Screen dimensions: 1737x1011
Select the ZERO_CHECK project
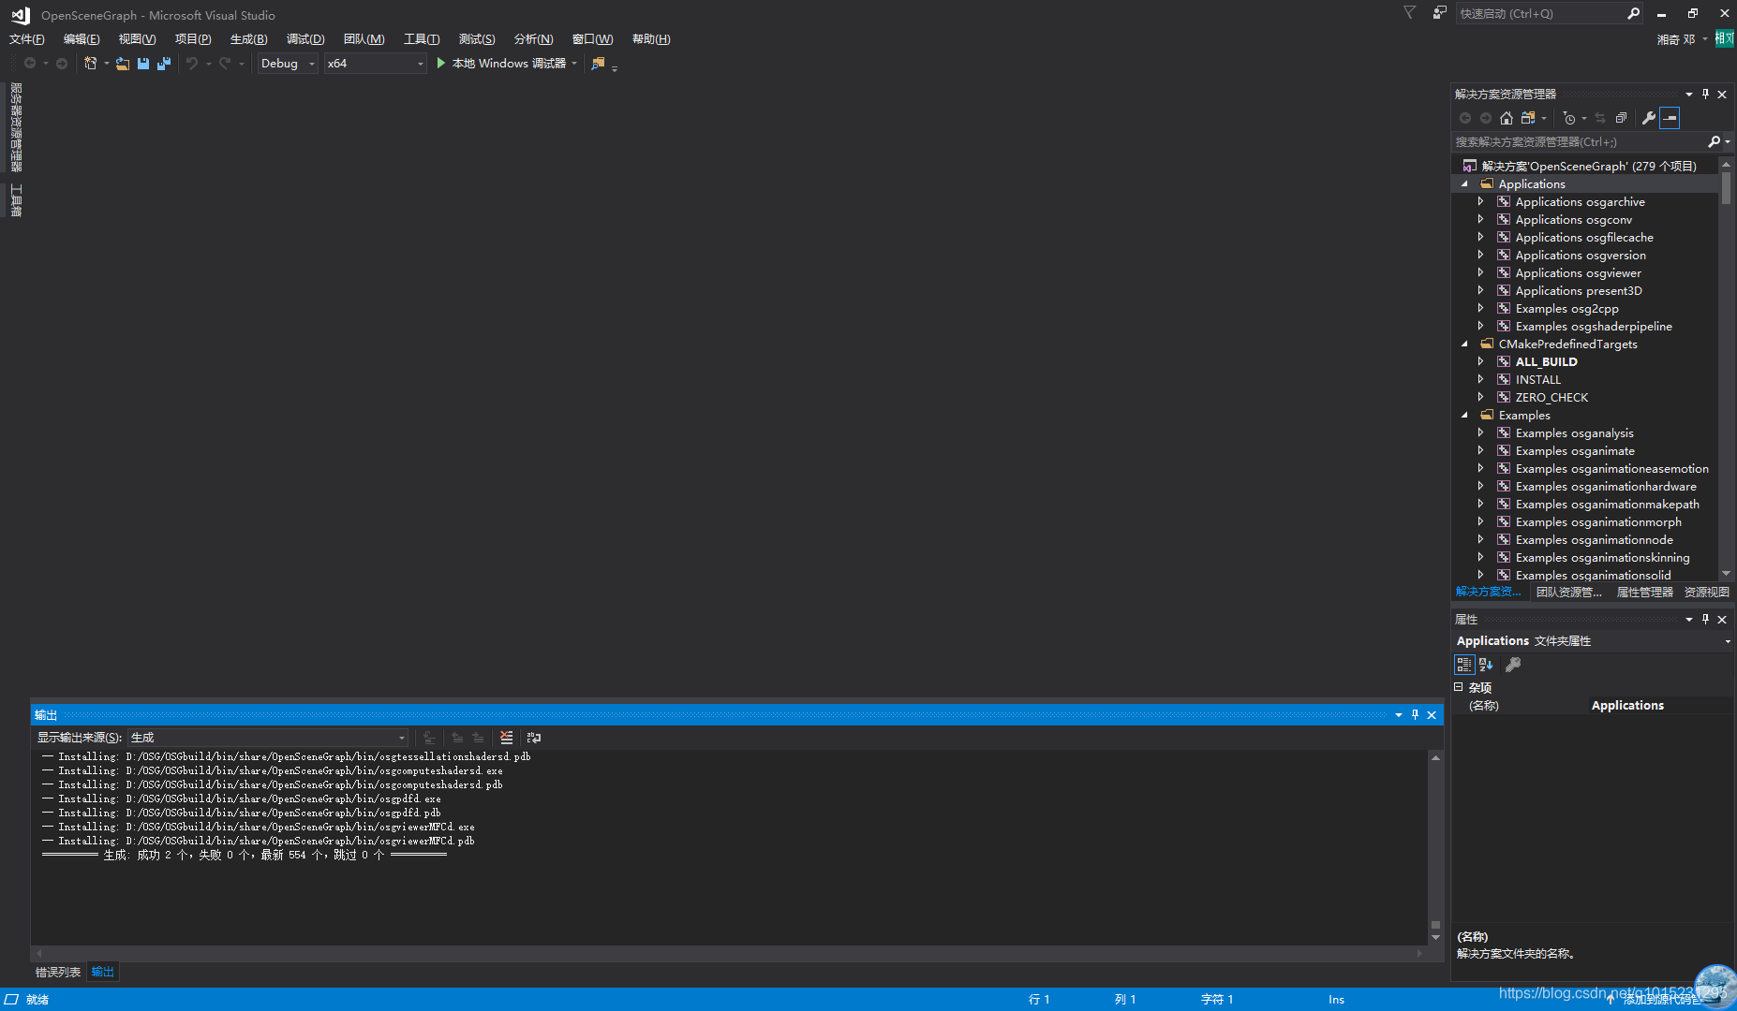pos(1551,398)
